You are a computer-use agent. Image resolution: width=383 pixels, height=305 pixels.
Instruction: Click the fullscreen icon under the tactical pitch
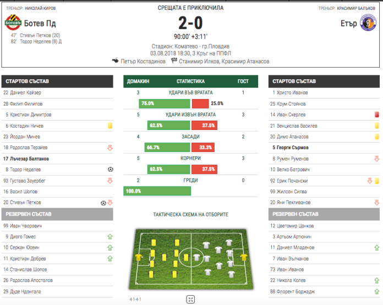click(x=190, y=299)
